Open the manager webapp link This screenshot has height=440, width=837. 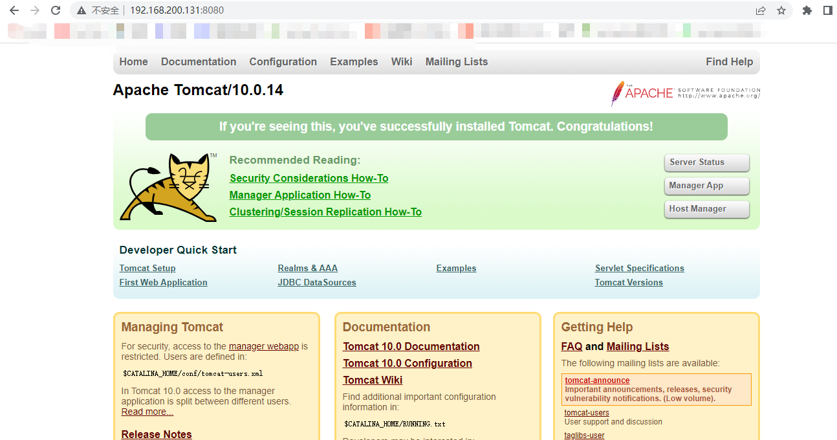coord(264,346)
